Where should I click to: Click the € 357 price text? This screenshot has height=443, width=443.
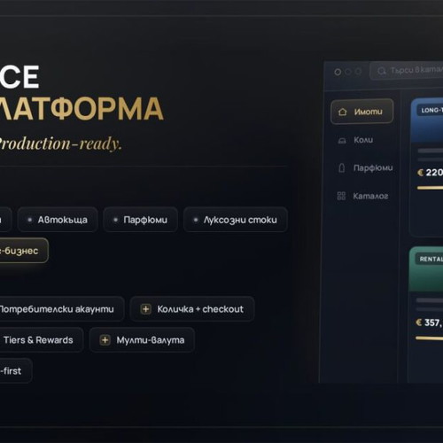point(429,323)
